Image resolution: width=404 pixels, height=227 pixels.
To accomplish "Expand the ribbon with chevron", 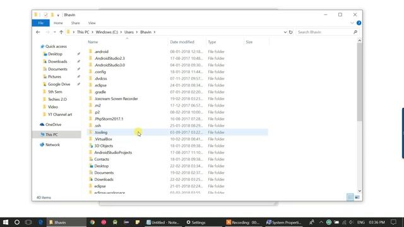I will click(x=352, y=23).
